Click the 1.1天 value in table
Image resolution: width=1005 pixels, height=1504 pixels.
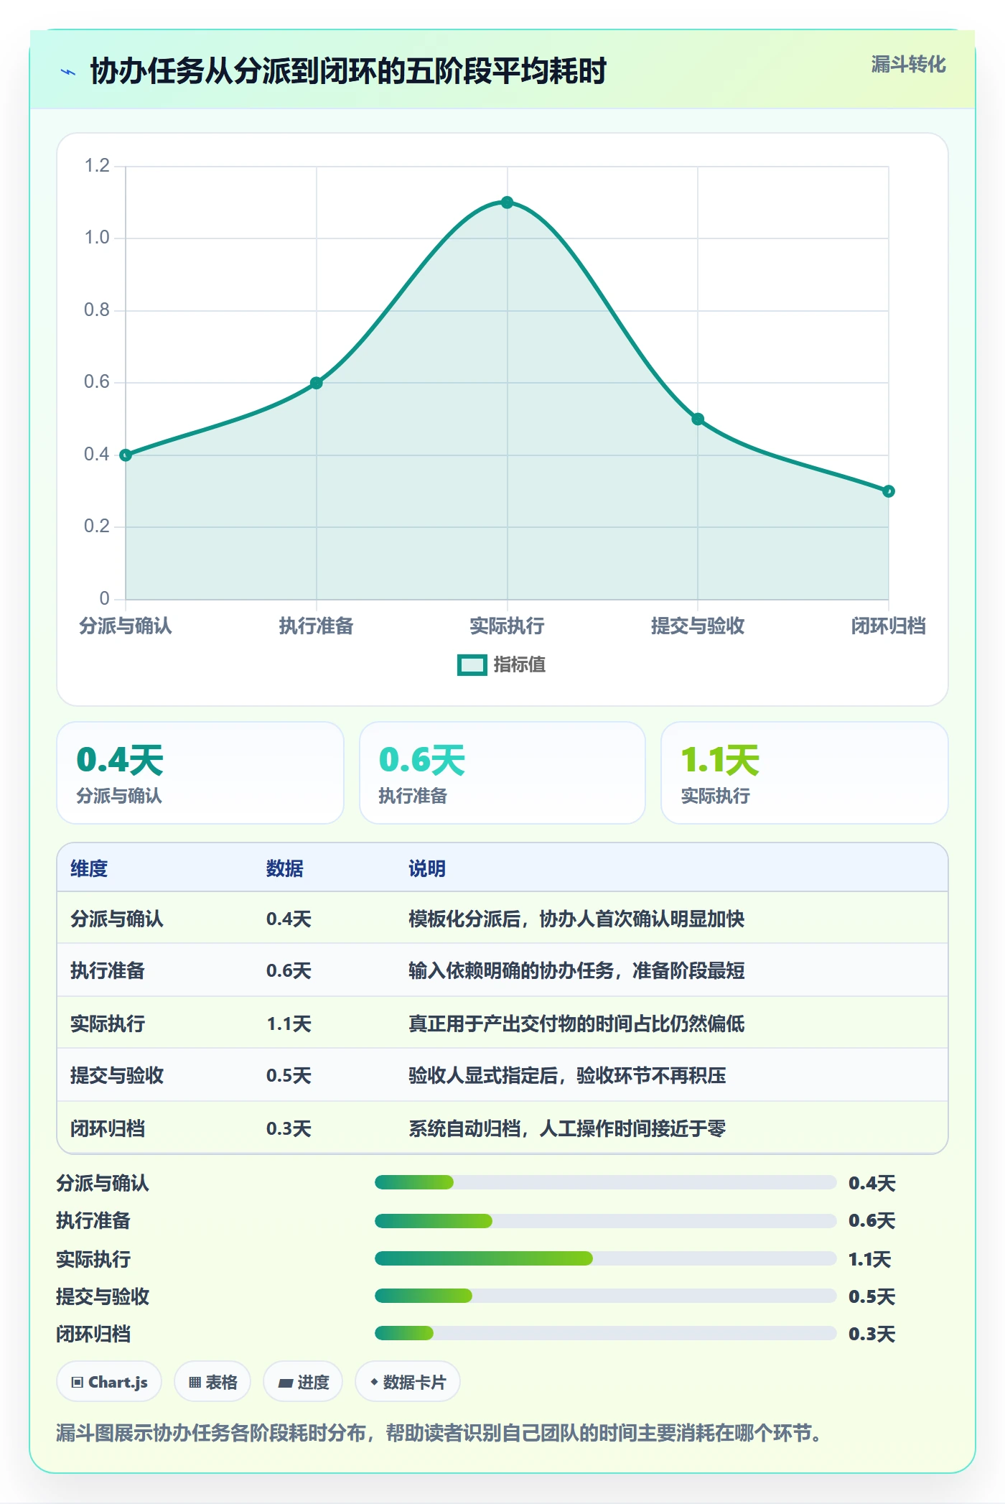point(289,1023)
